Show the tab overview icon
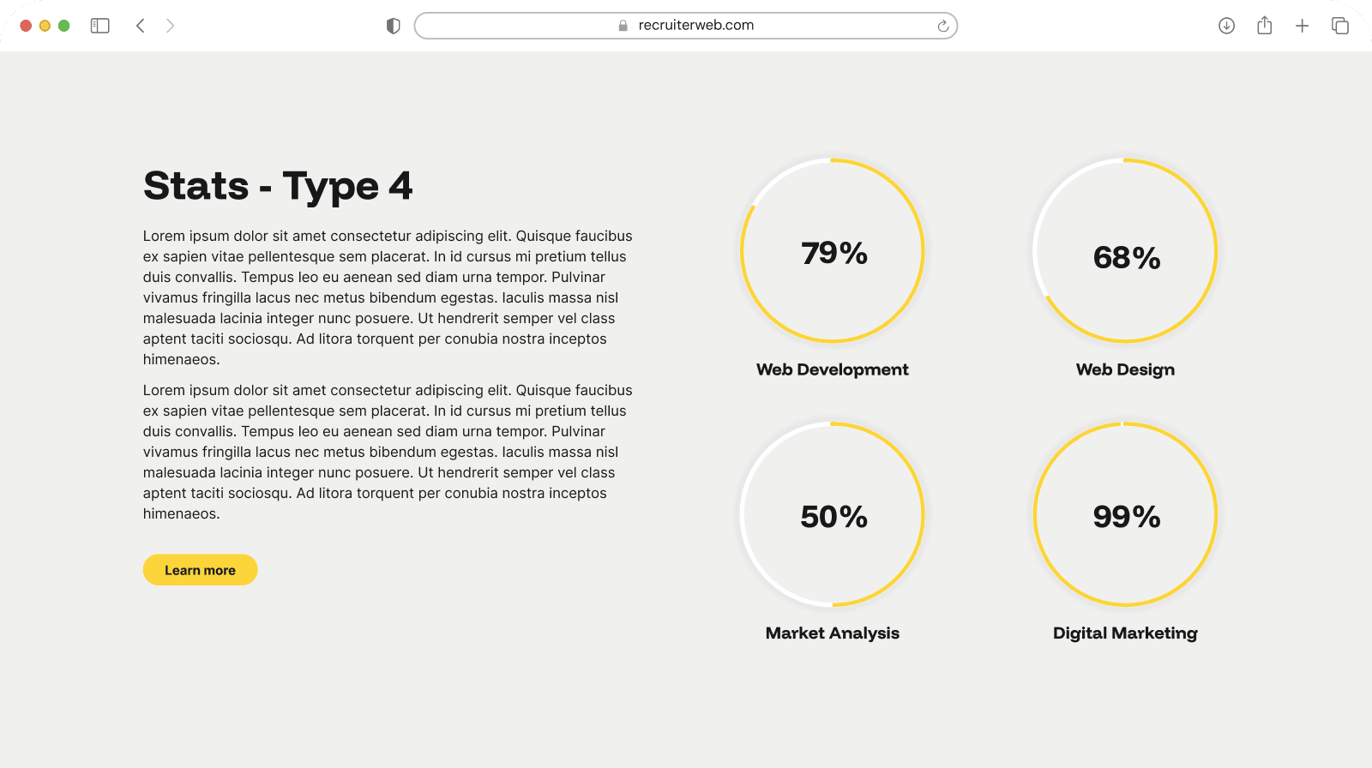The image size is (1372, 768). tap(1339, 26)
